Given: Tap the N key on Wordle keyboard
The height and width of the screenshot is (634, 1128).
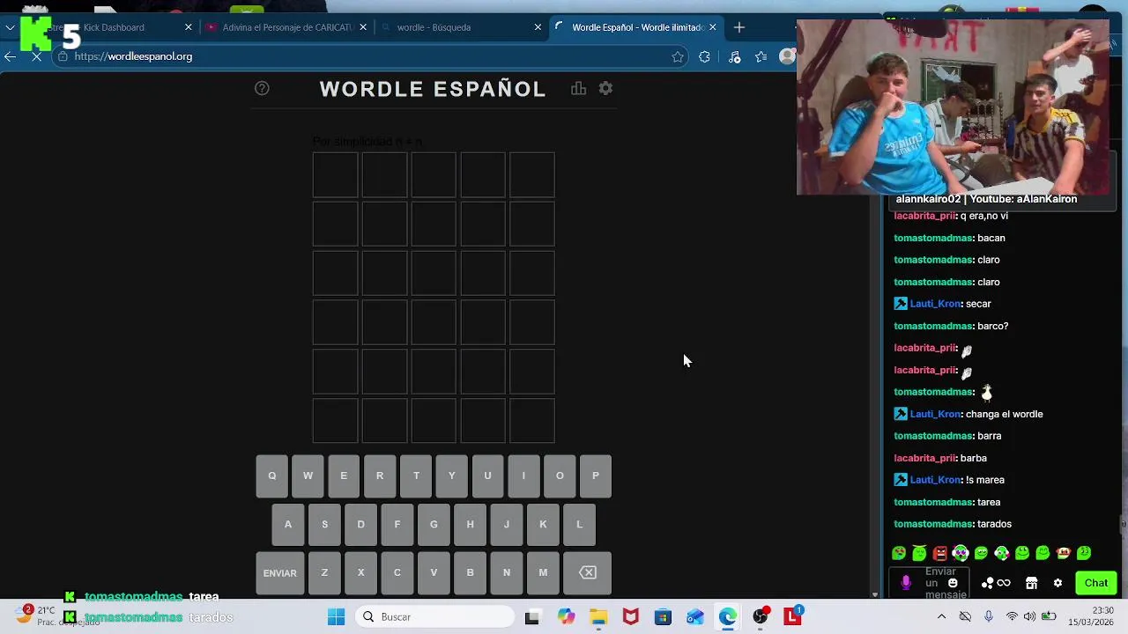Looking at the screenshot, I should coord(507,572).
